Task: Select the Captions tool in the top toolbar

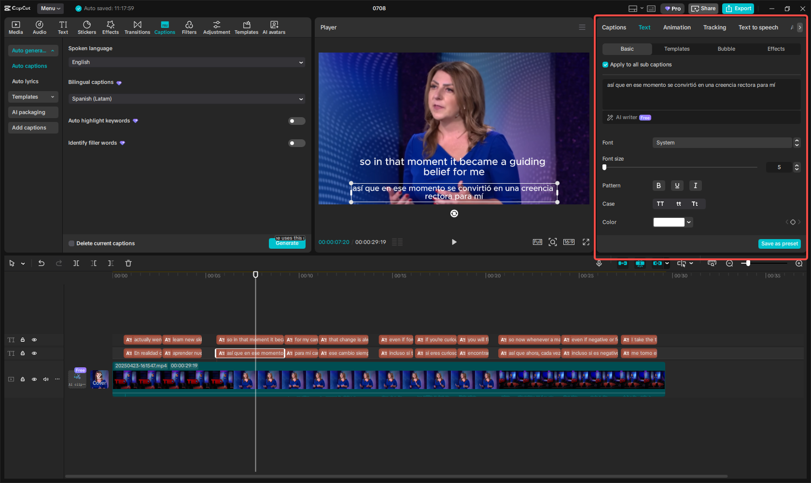Action: [165, 27]
